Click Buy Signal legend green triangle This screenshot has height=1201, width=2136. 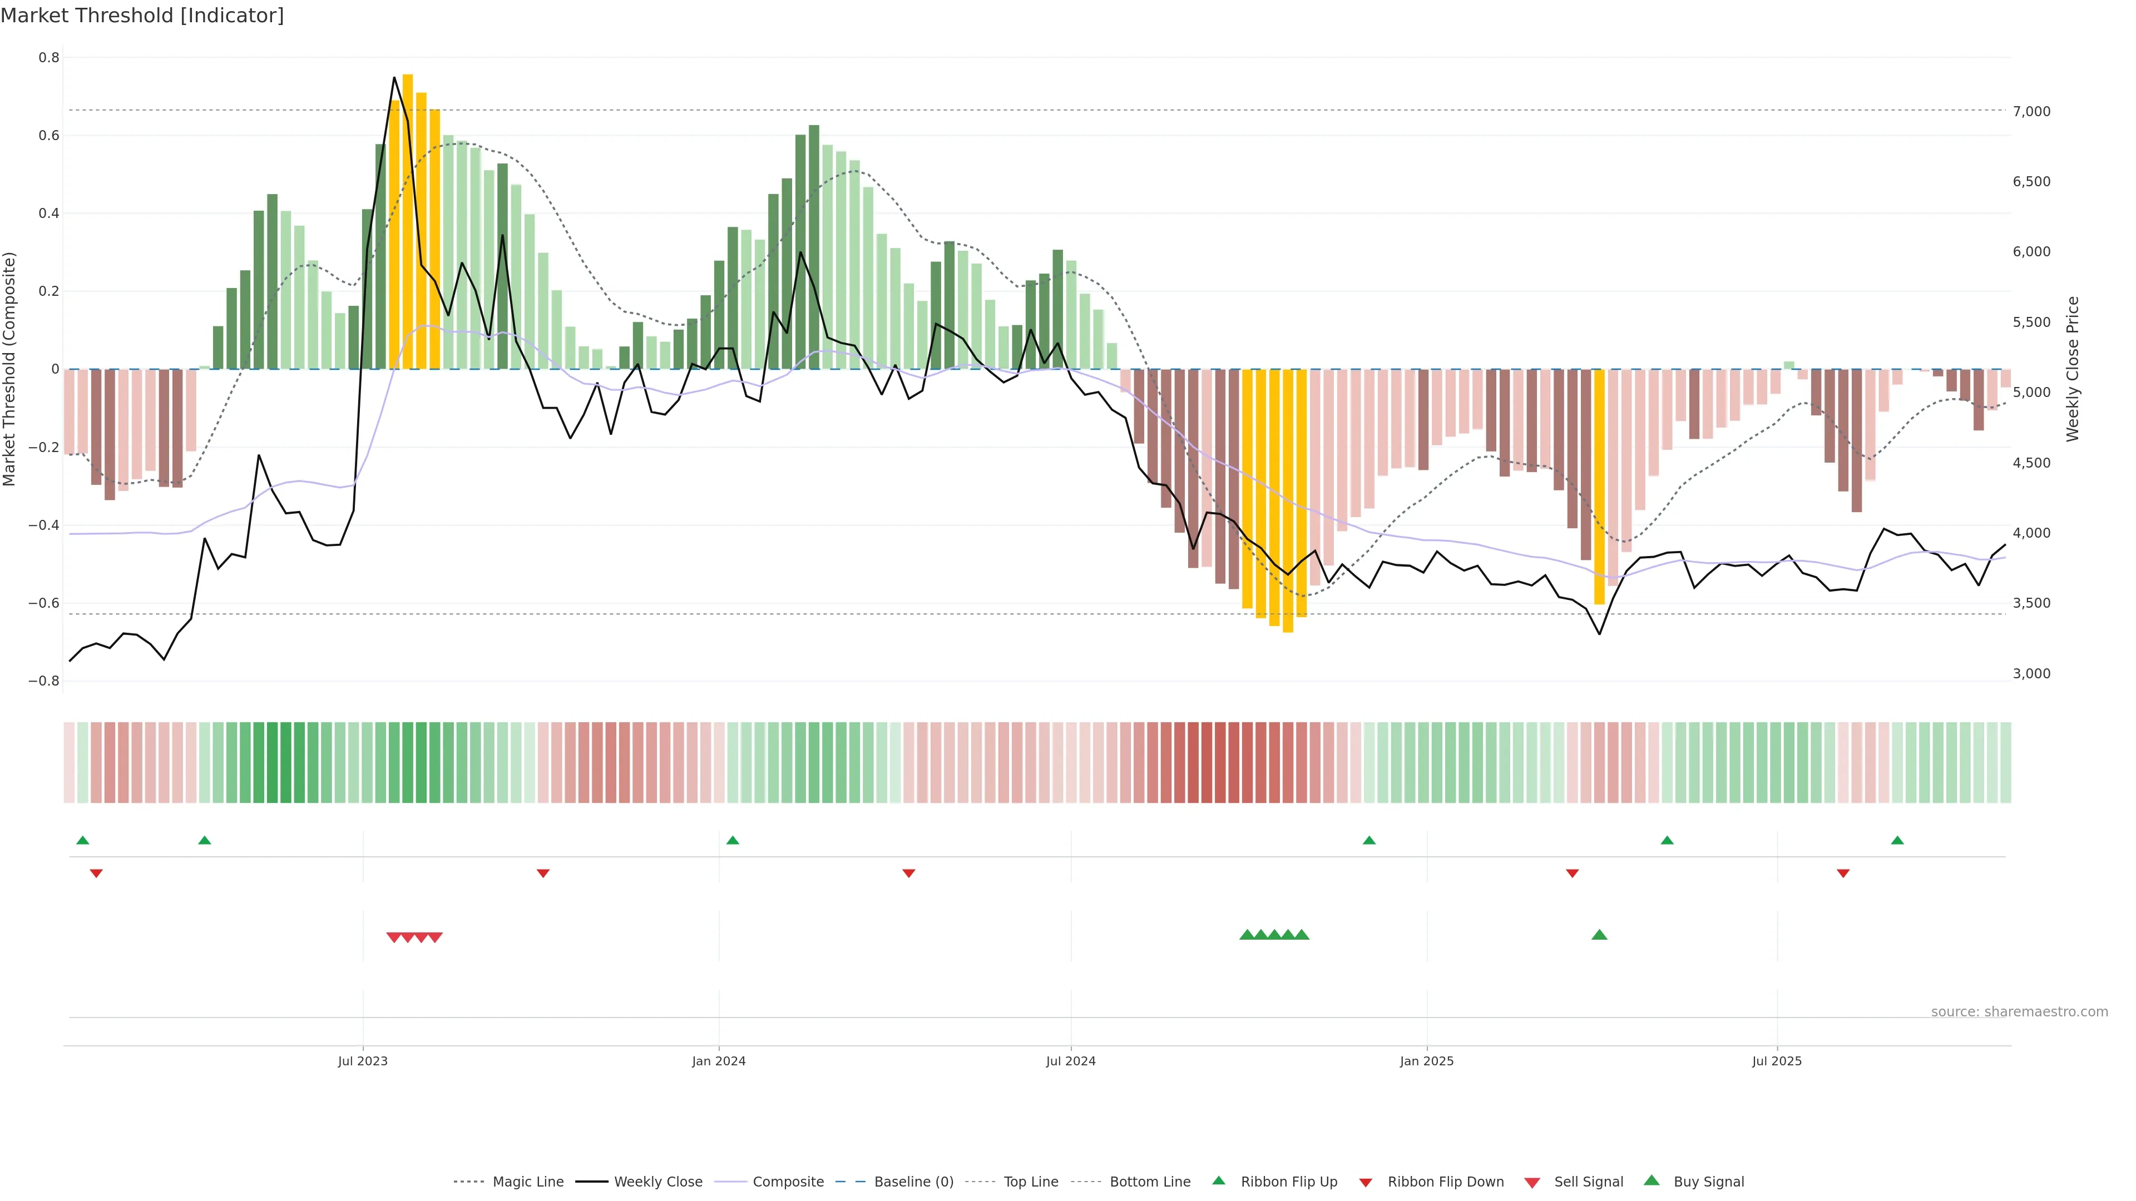click(1652, 1180)
